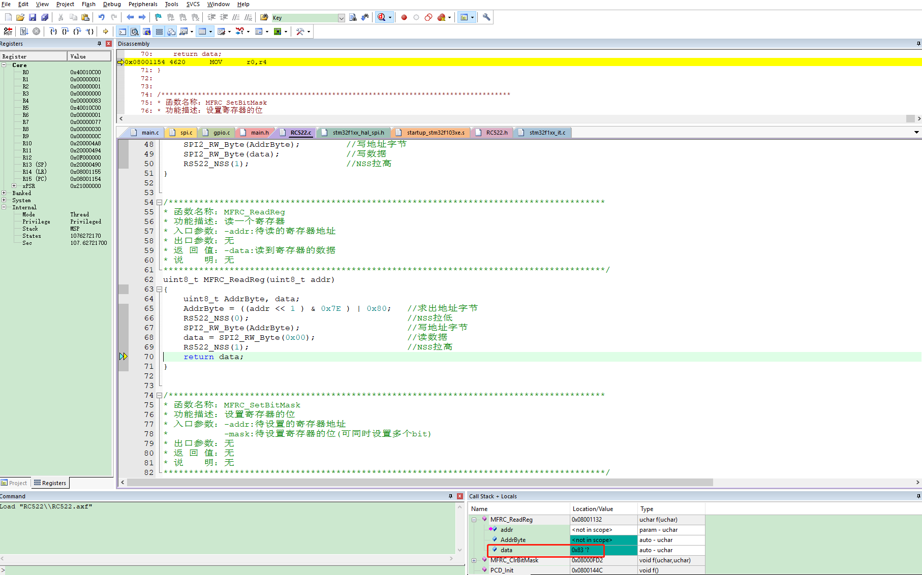Close the Registers panel
Screen dimensions: 922x575
[108, 44]
